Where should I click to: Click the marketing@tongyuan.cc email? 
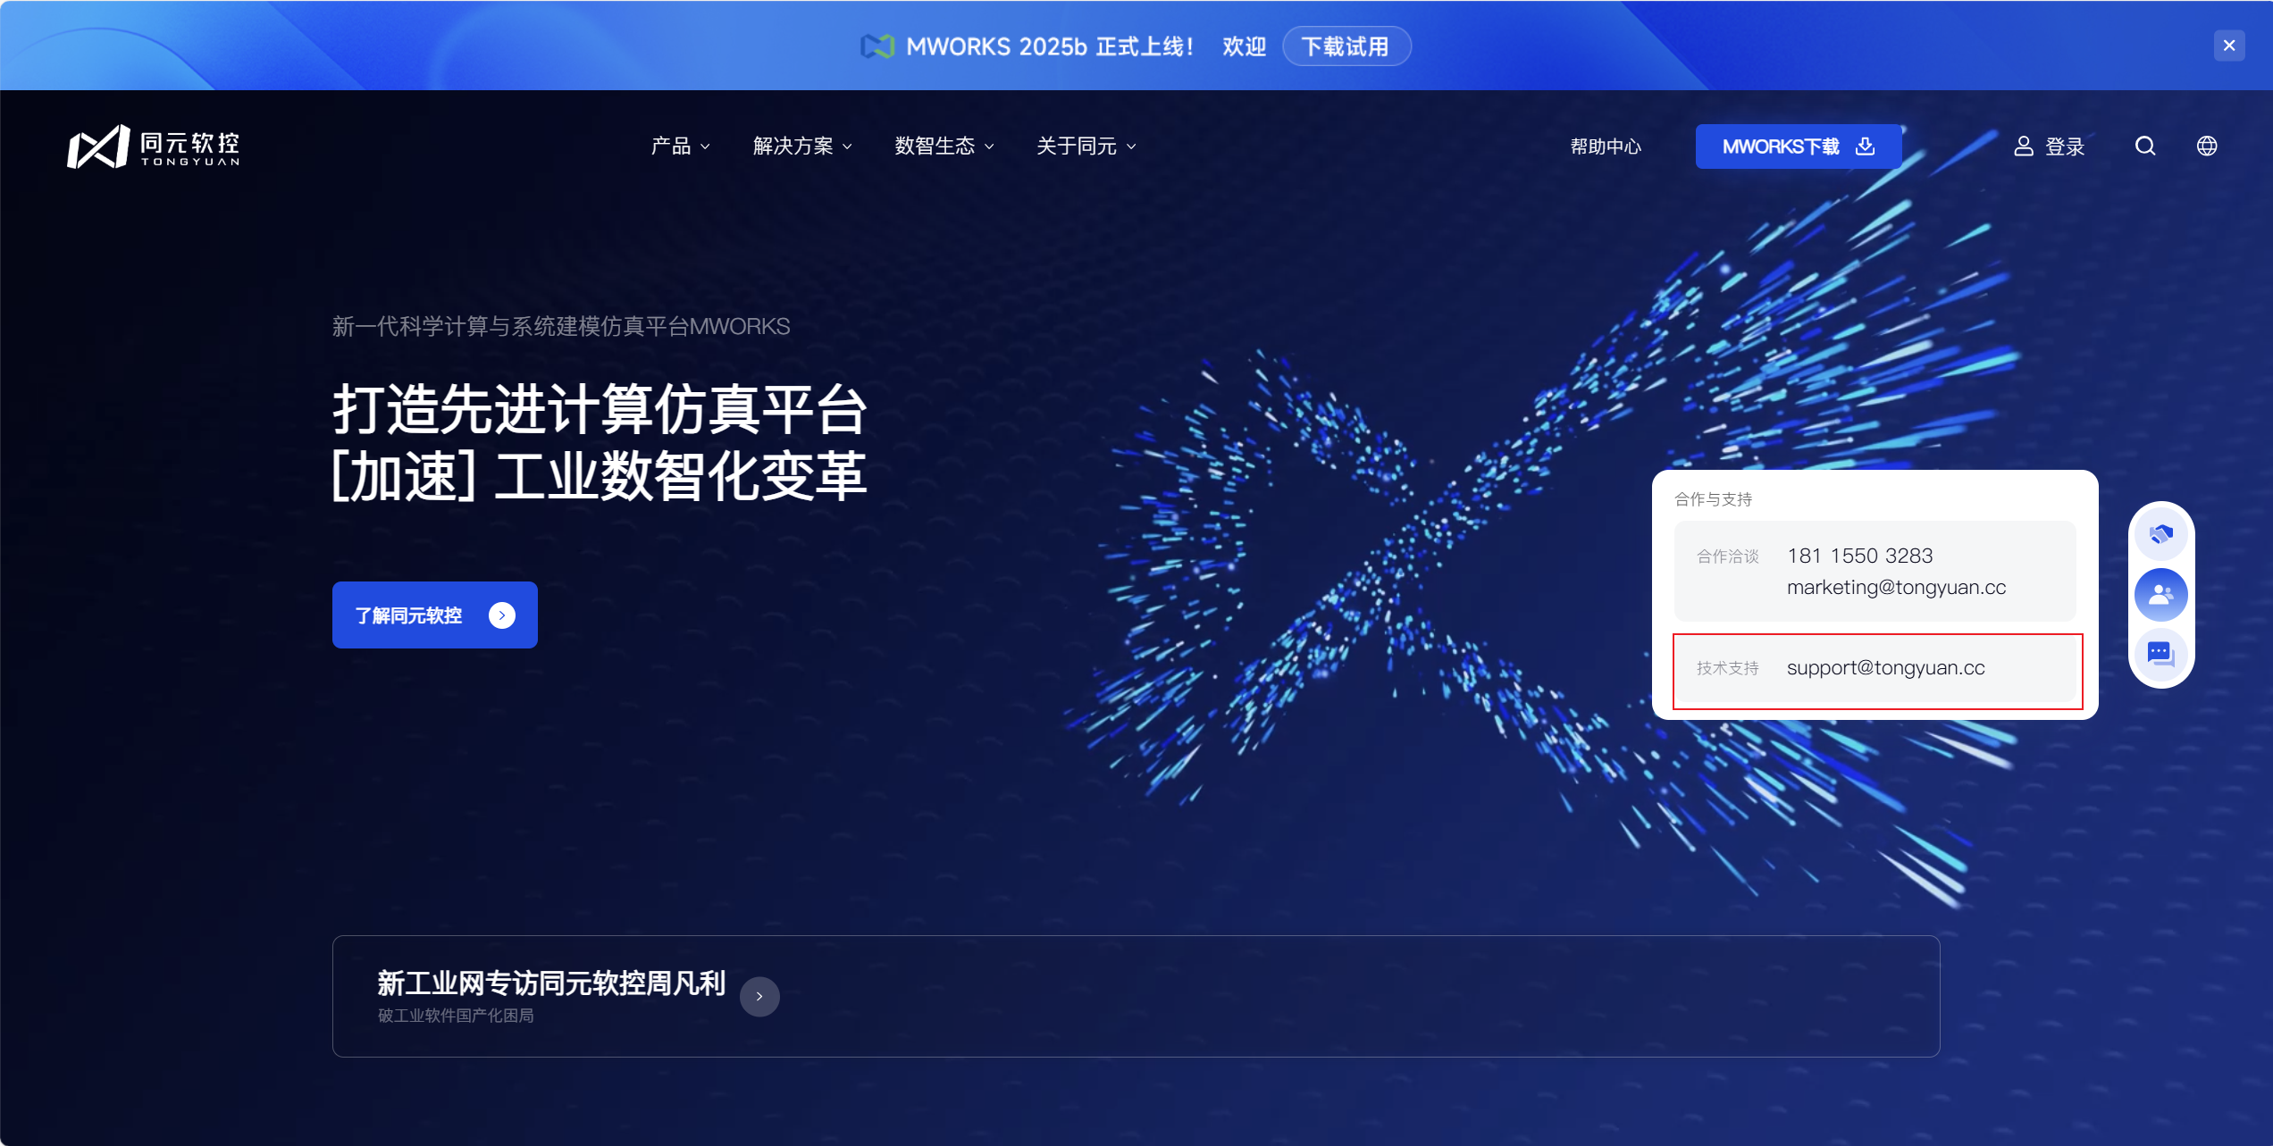click(x=1896, y=587)
